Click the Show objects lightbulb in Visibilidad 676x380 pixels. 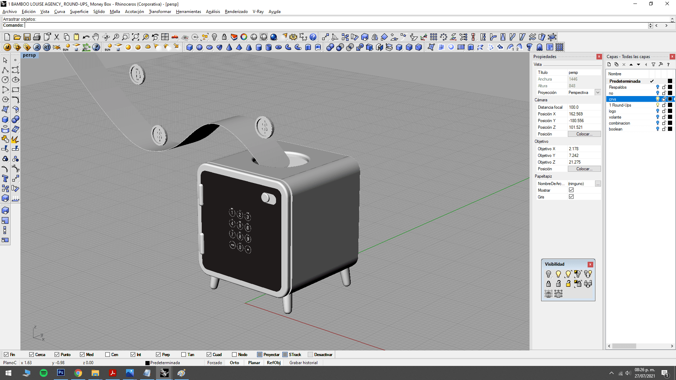pyautogui.click(x=558, y=274)
